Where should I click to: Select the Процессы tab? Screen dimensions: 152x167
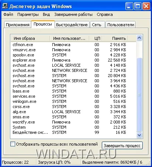tap(43, 24)
